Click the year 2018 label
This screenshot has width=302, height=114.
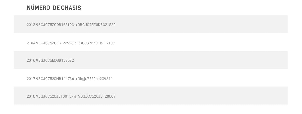click(x=31, y=96)
